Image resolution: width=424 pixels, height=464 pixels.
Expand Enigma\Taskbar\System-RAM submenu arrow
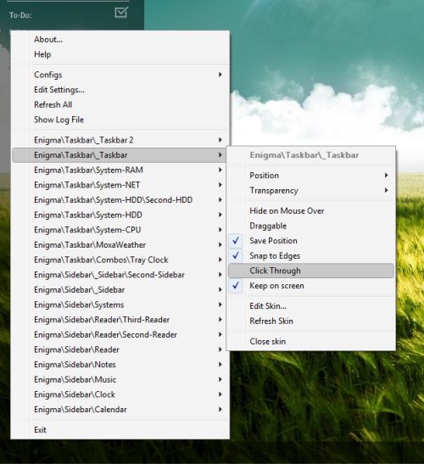(x=220, y=170)
